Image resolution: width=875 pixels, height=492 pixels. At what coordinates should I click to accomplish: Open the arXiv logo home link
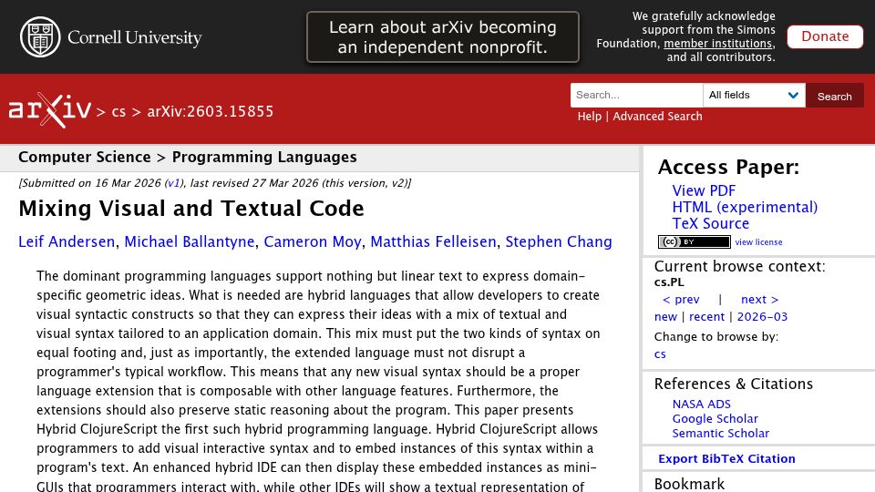pos(49,110)
